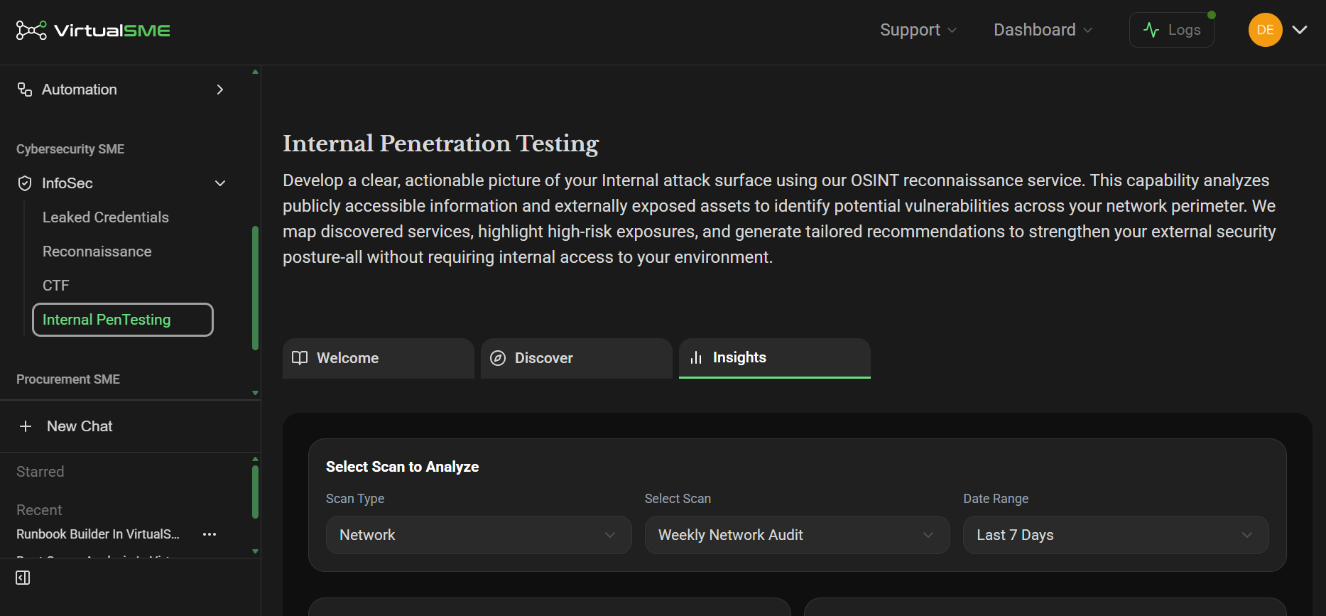Open the Weekly Network Audit dropdown
1326x616 pixels.
click(797, 535)
